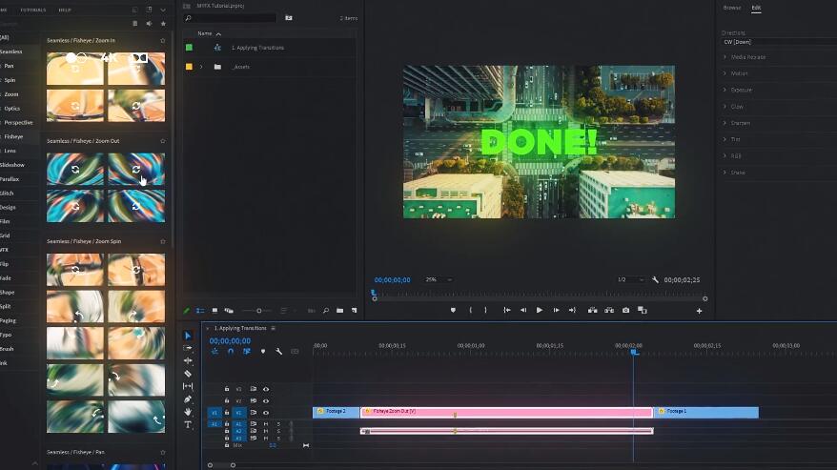The width and height of the screenshot is (837, 470).
Task: Select the Parallax category
Action: coord(10,178)
